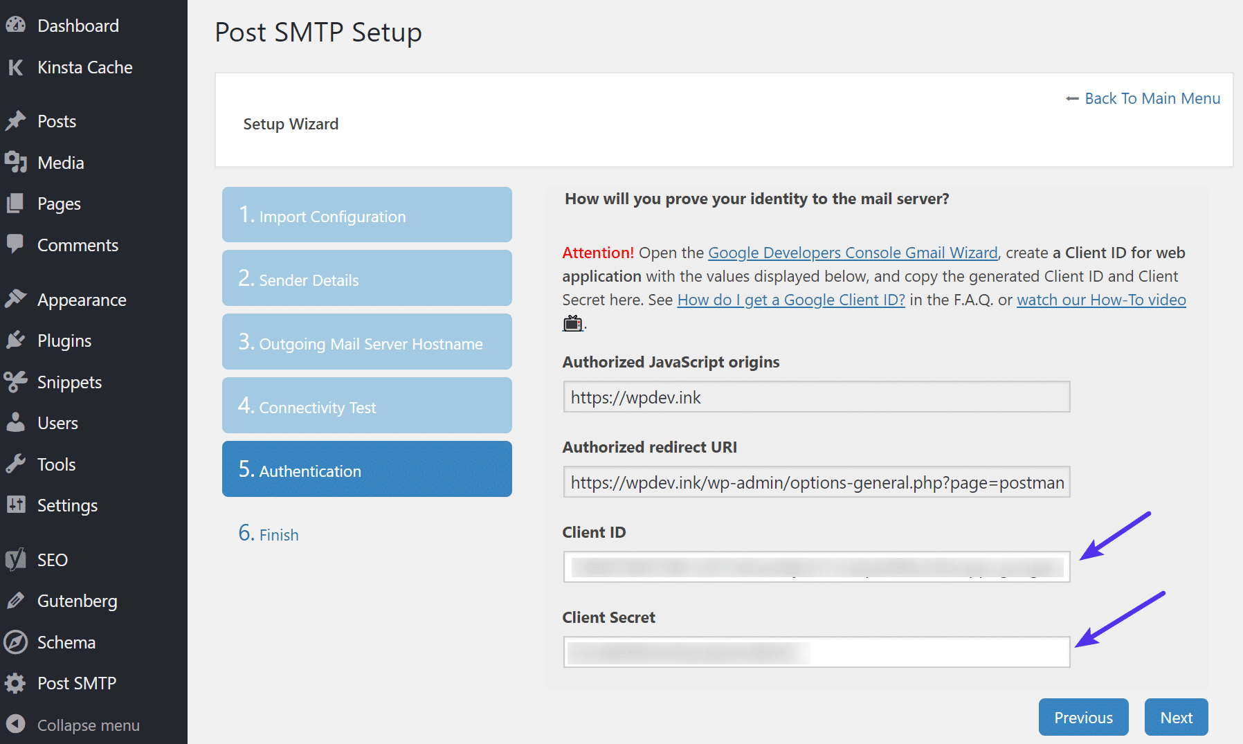1243x744 pixels.
Task: Switch to the Sender Details step
Action: 366,278
